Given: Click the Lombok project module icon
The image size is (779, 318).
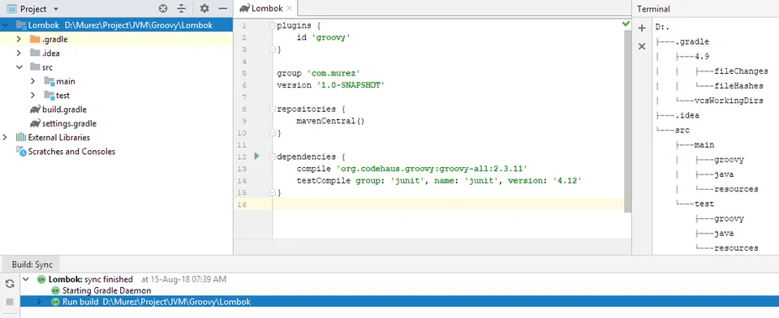Looking at the screenshot, I should click(21, 25).
